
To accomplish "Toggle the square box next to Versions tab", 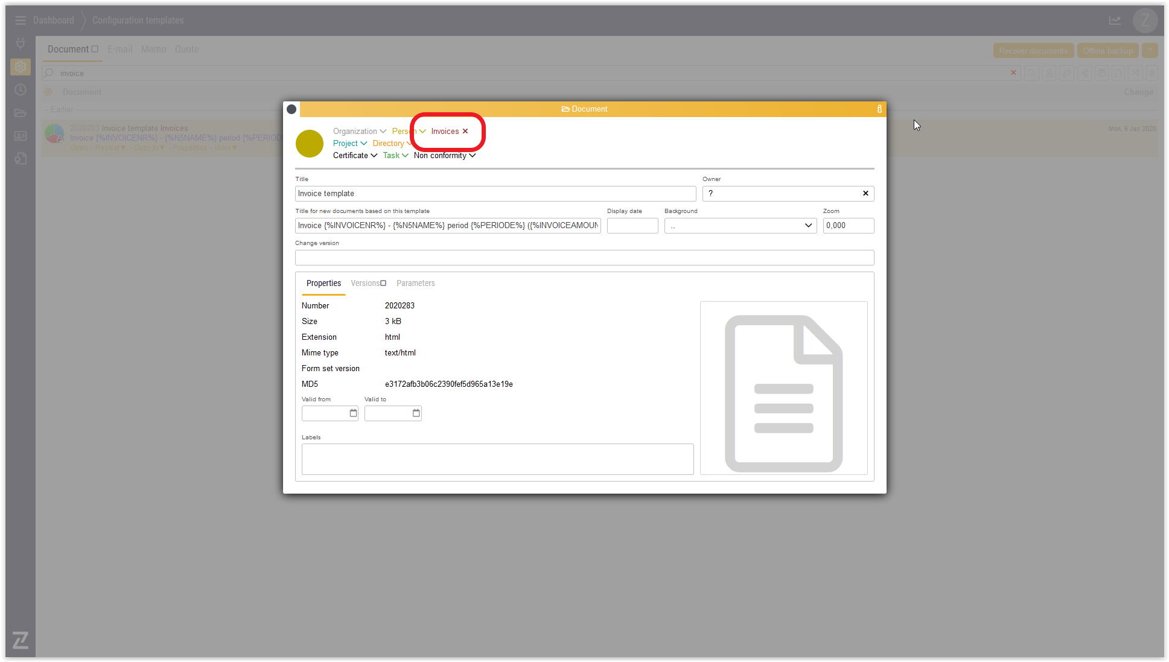I will 383,283.
